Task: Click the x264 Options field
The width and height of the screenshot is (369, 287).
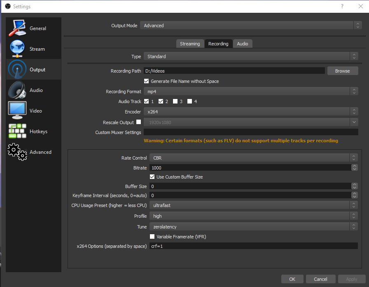Action: click(x=253, y=246)
